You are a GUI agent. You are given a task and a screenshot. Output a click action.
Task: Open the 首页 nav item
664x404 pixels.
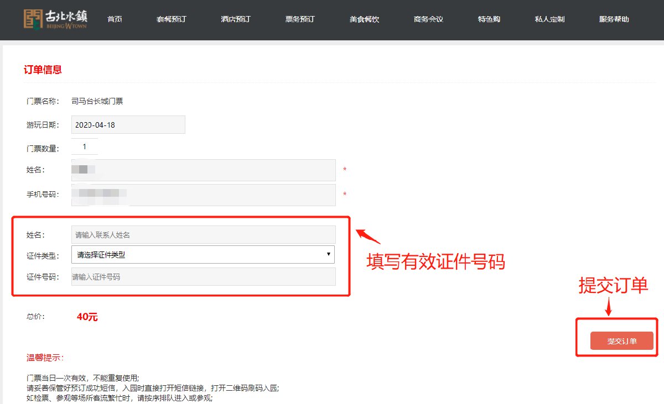tap(115, 19)
